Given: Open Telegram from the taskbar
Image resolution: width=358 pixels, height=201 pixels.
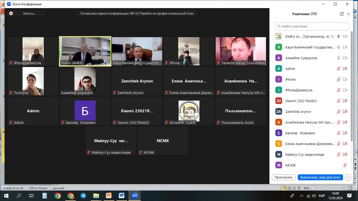Looking at the screenshot, I should click(x=83, y=196).
